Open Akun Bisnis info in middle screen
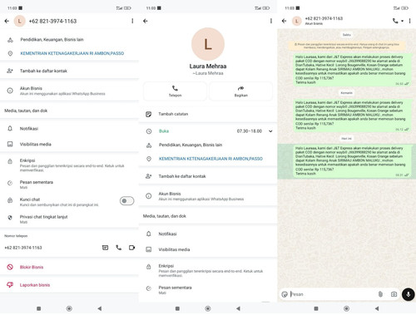Screen dimensions: 416x315 tap(208, 196)
